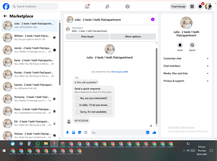Click the listing thumbnail in the Marketplace banner
Viewport: 217px width, 161px height.
coord(68,29)
